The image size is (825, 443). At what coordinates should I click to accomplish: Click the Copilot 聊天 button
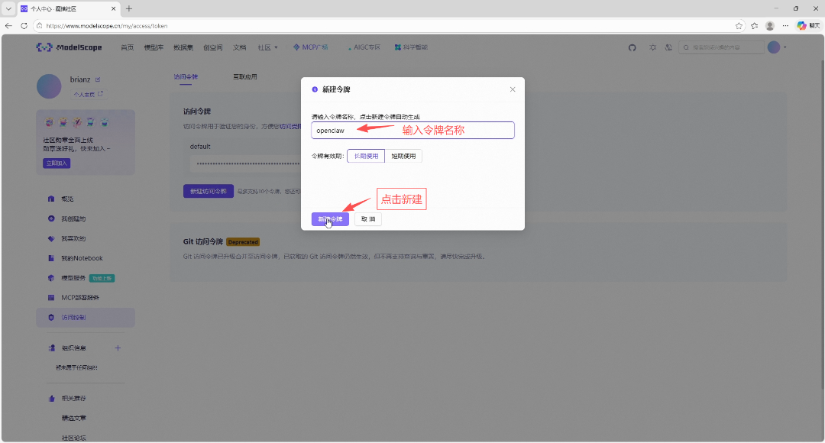point(808,25)
